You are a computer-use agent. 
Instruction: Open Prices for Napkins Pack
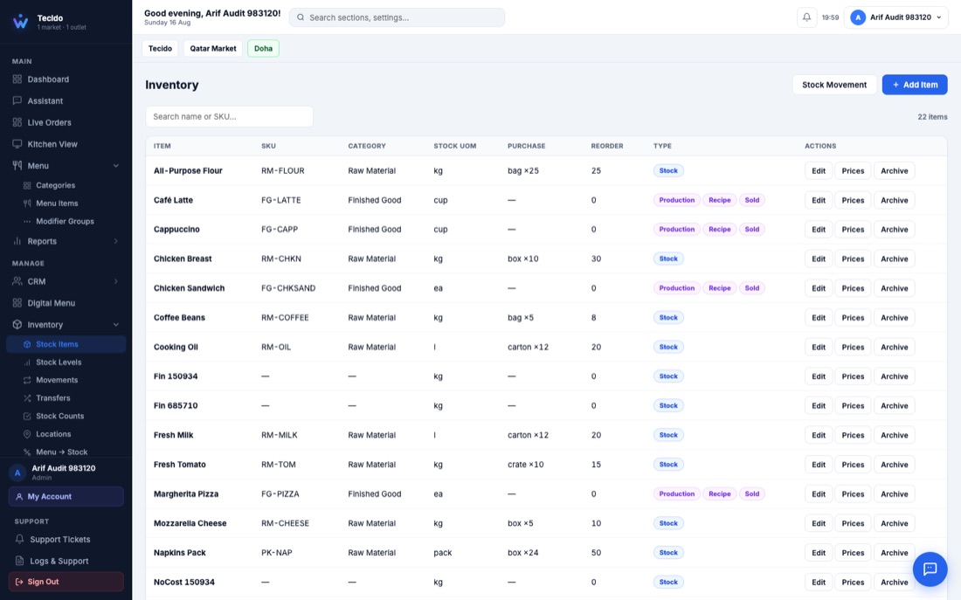tap(853, 553)
